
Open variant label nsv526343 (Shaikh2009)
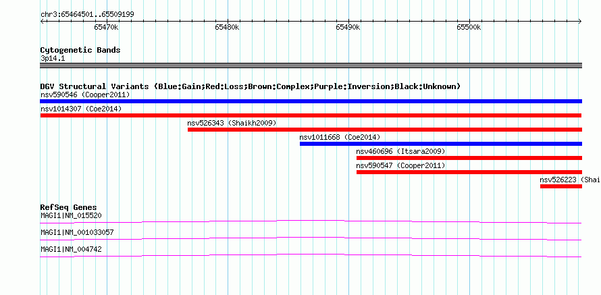pos(232,123)
